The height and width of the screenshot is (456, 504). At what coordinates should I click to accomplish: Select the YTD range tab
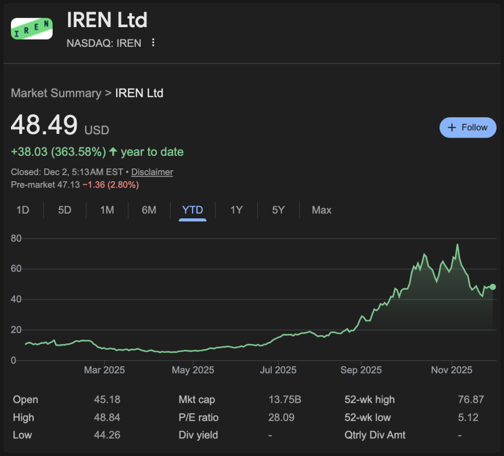point(193,210)
